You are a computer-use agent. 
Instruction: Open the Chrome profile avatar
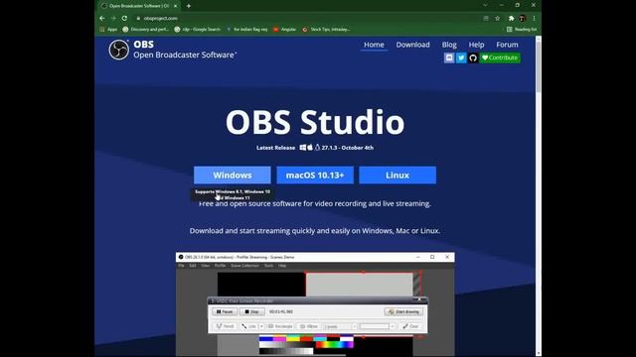point(523,18)
